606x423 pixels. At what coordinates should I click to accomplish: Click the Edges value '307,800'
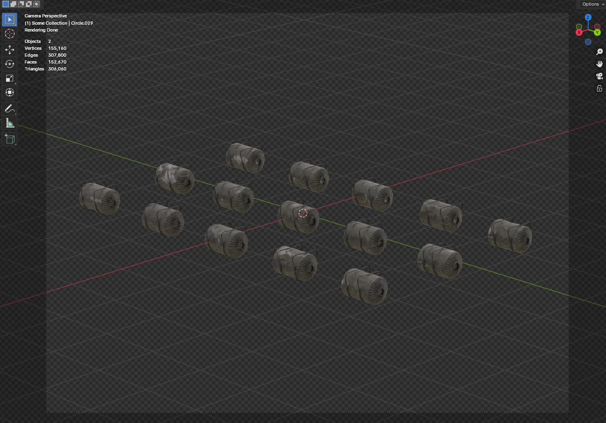click(57, 55)
